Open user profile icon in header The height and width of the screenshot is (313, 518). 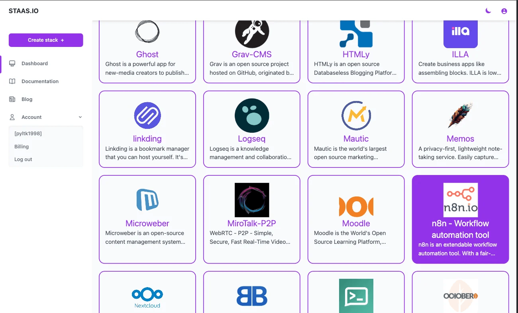504,11
